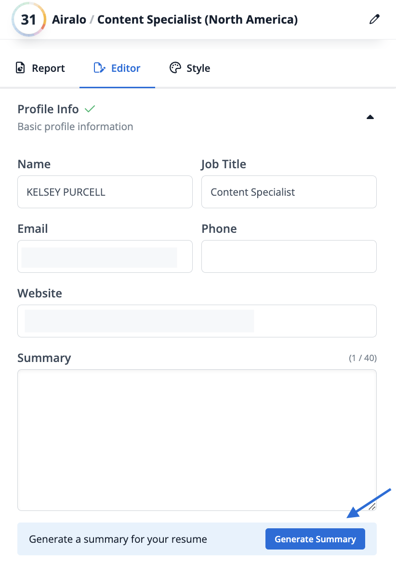
Task: Collapse Profile Info with the arrow
Action: [x=370, y=117]
